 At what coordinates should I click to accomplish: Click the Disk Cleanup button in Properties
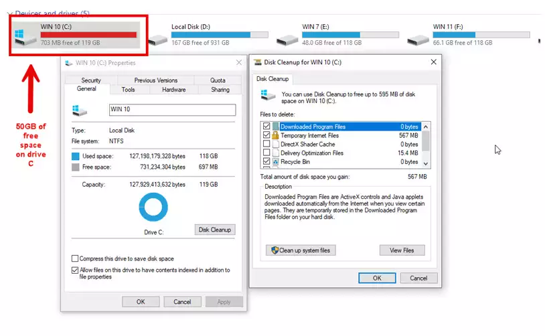(x=215, y=230)
